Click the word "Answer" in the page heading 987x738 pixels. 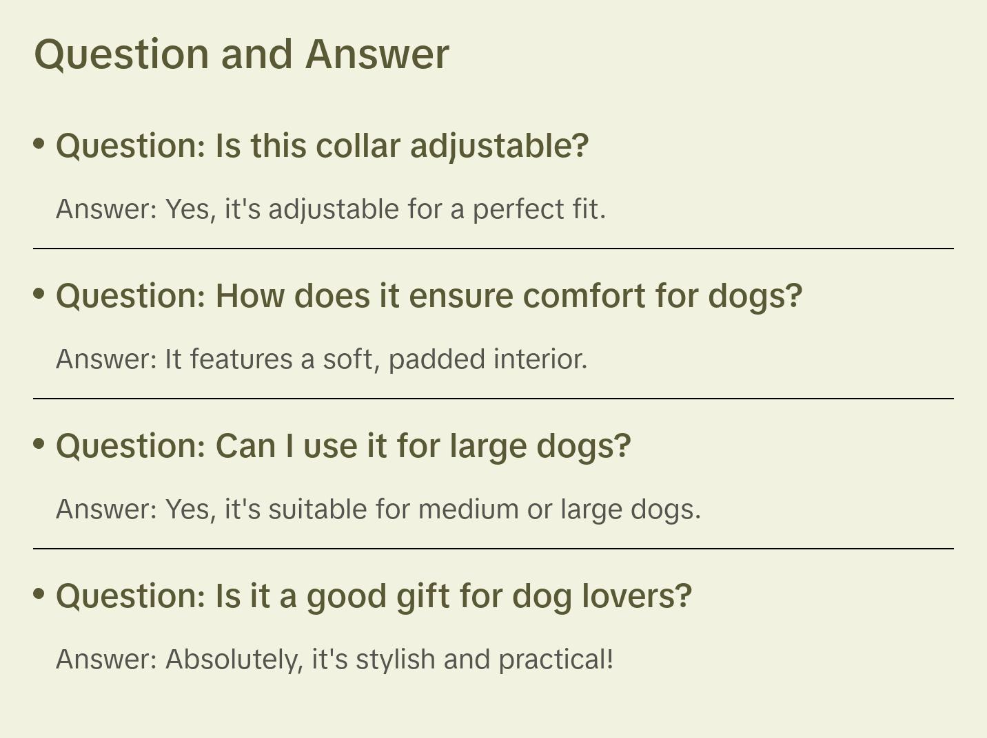(377, 54)
